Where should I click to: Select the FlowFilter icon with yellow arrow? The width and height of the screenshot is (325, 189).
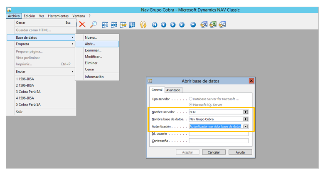pos(123,25)
